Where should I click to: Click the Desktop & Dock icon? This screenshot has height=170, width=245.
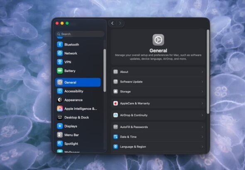coord(60,117)
